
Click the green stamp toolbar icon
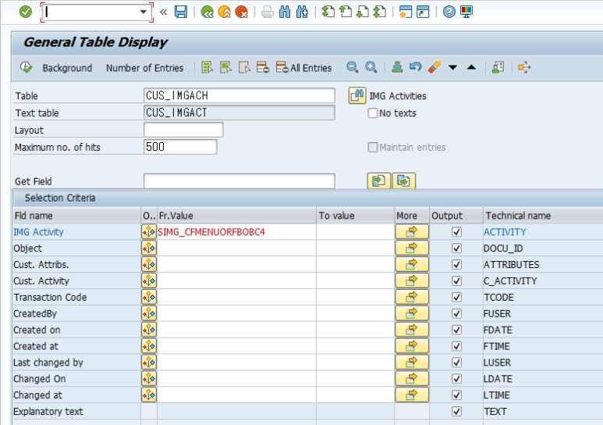397,67
